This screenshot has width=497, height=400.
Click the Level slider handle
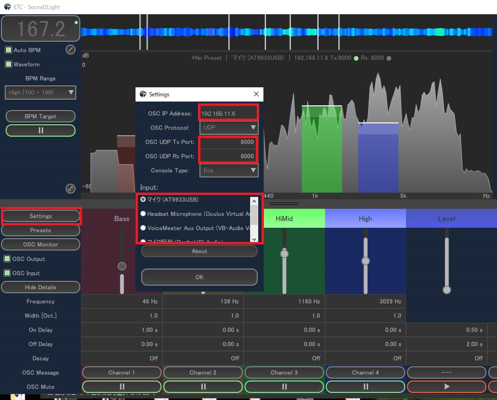click(447, 289)
